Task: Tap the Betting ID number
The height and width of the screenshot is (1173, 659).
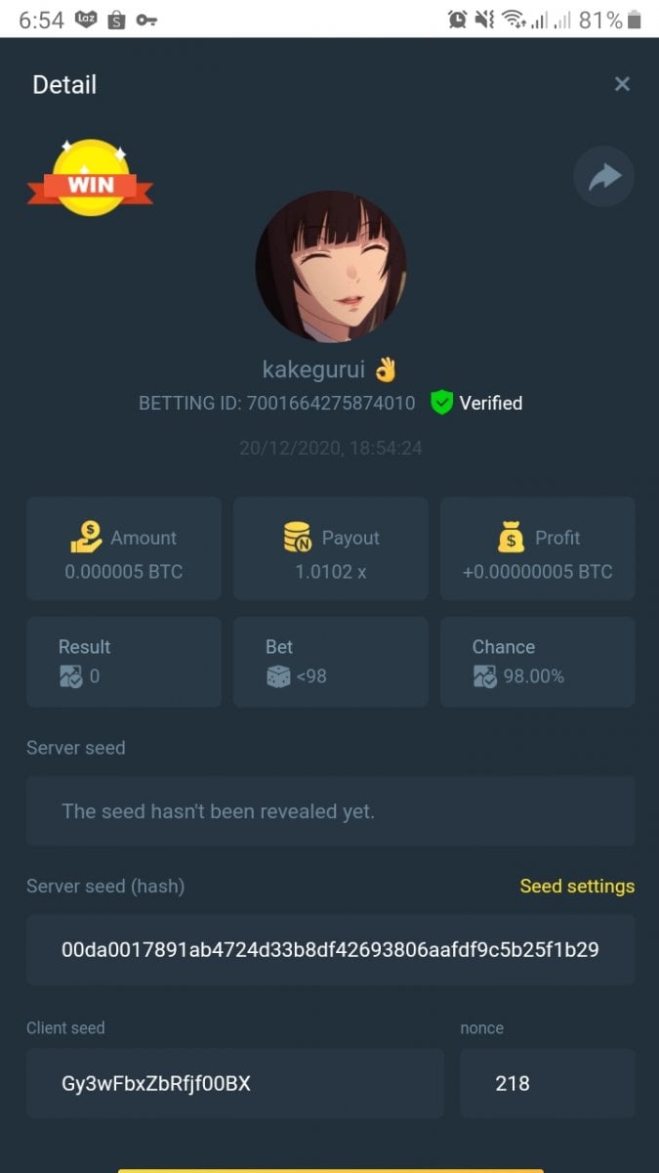Action: coord(330,403)
